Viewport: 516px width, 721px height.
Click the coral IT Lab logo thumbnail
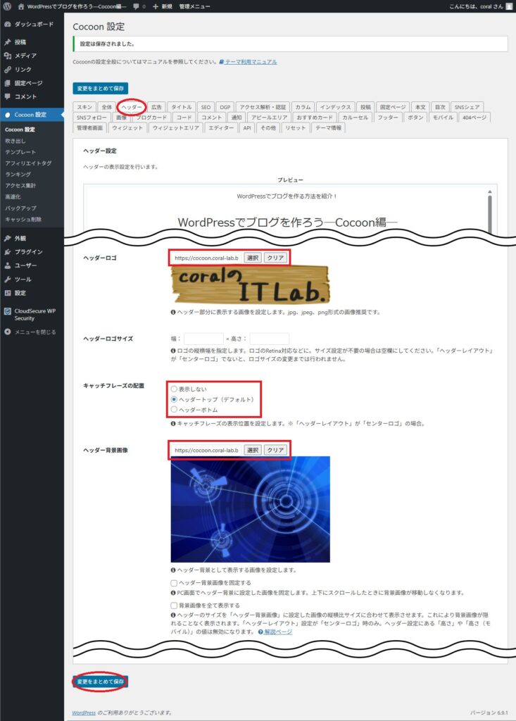tap(250, 285)
